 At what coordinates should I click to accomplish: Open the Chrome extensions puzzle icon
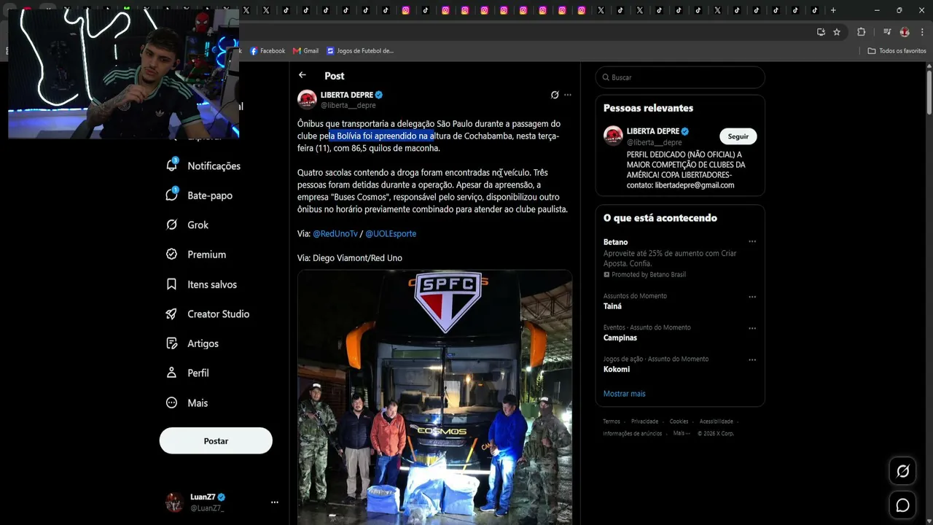coord(861,32)
